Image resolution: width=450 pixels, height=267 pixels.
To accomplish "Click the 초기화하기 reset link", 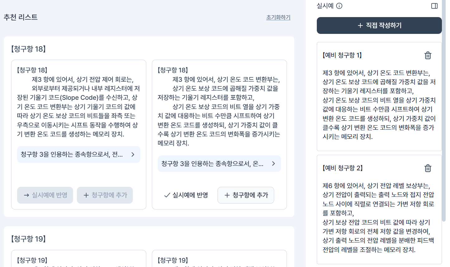I will tap(278, 17).
